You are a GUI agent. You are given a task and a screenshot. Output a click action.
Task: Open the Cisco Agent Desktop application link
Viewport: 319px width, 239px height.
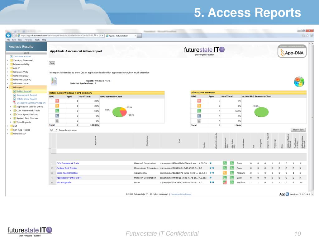pos(67,173)
